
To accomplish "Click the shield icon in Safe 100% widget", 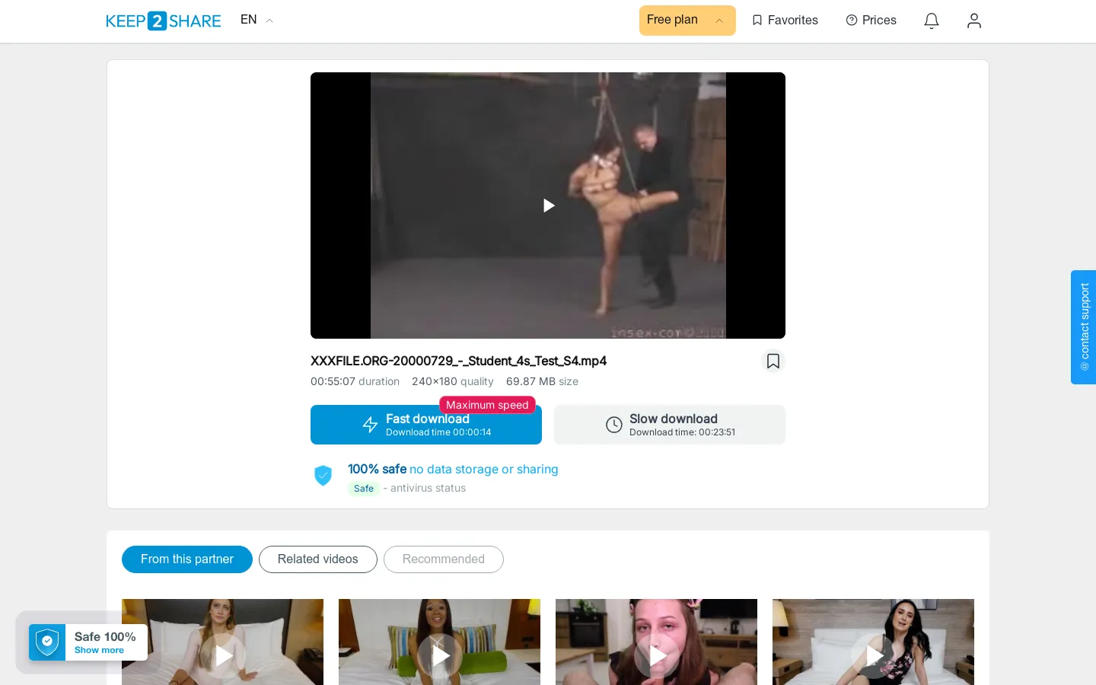I will click(x=47, y=642).
